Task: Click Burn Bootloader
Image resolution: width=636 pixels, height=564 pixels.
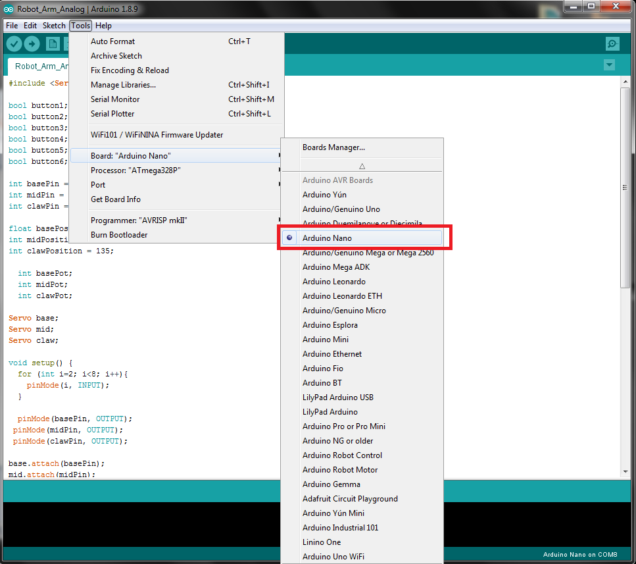Action: (176, 235)
